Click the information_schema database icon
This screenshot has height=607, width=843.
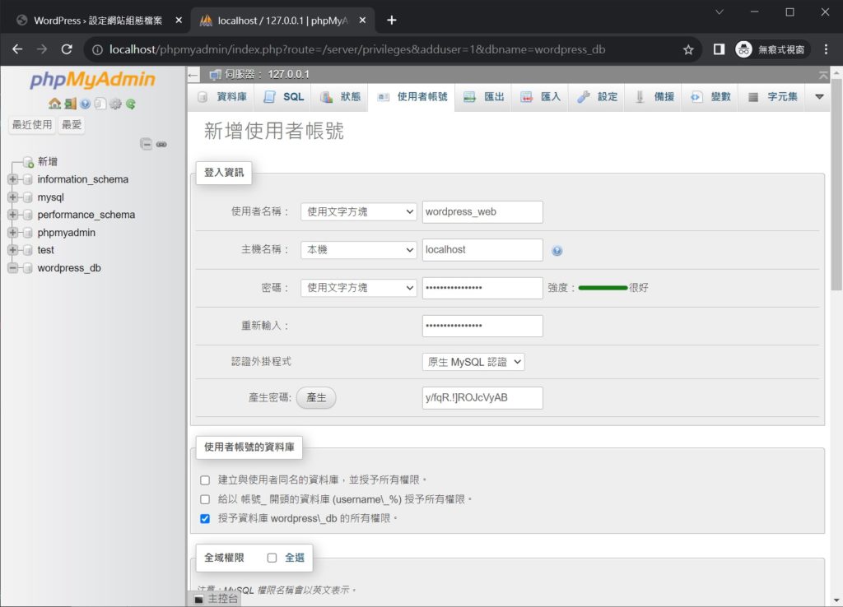point(28,179)
